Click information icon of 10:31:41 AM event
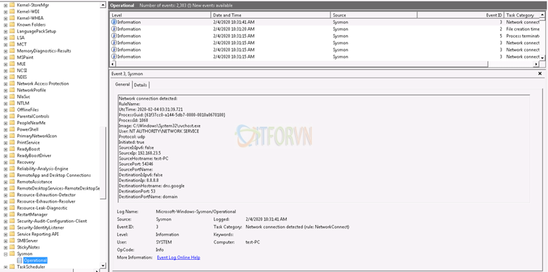The height and width of the screenshot is (272, 548). (x=114, y=22)
